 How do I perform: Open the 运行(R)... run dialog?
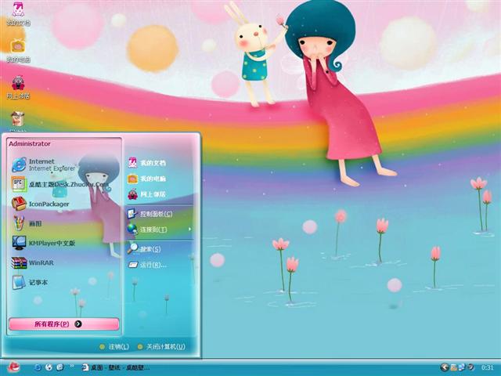coord(147,265)
